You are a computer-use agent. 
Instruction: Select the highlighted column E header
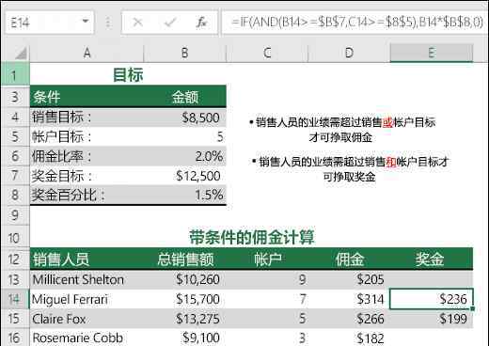(432, 53)
